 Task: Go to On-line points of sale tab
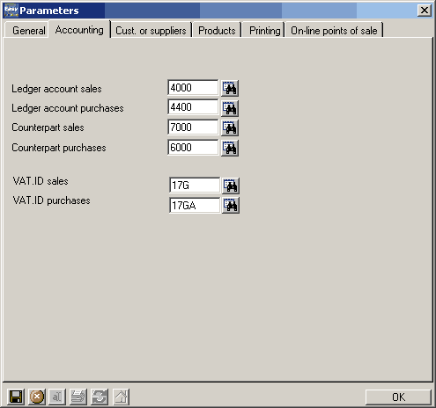(334, 30)
